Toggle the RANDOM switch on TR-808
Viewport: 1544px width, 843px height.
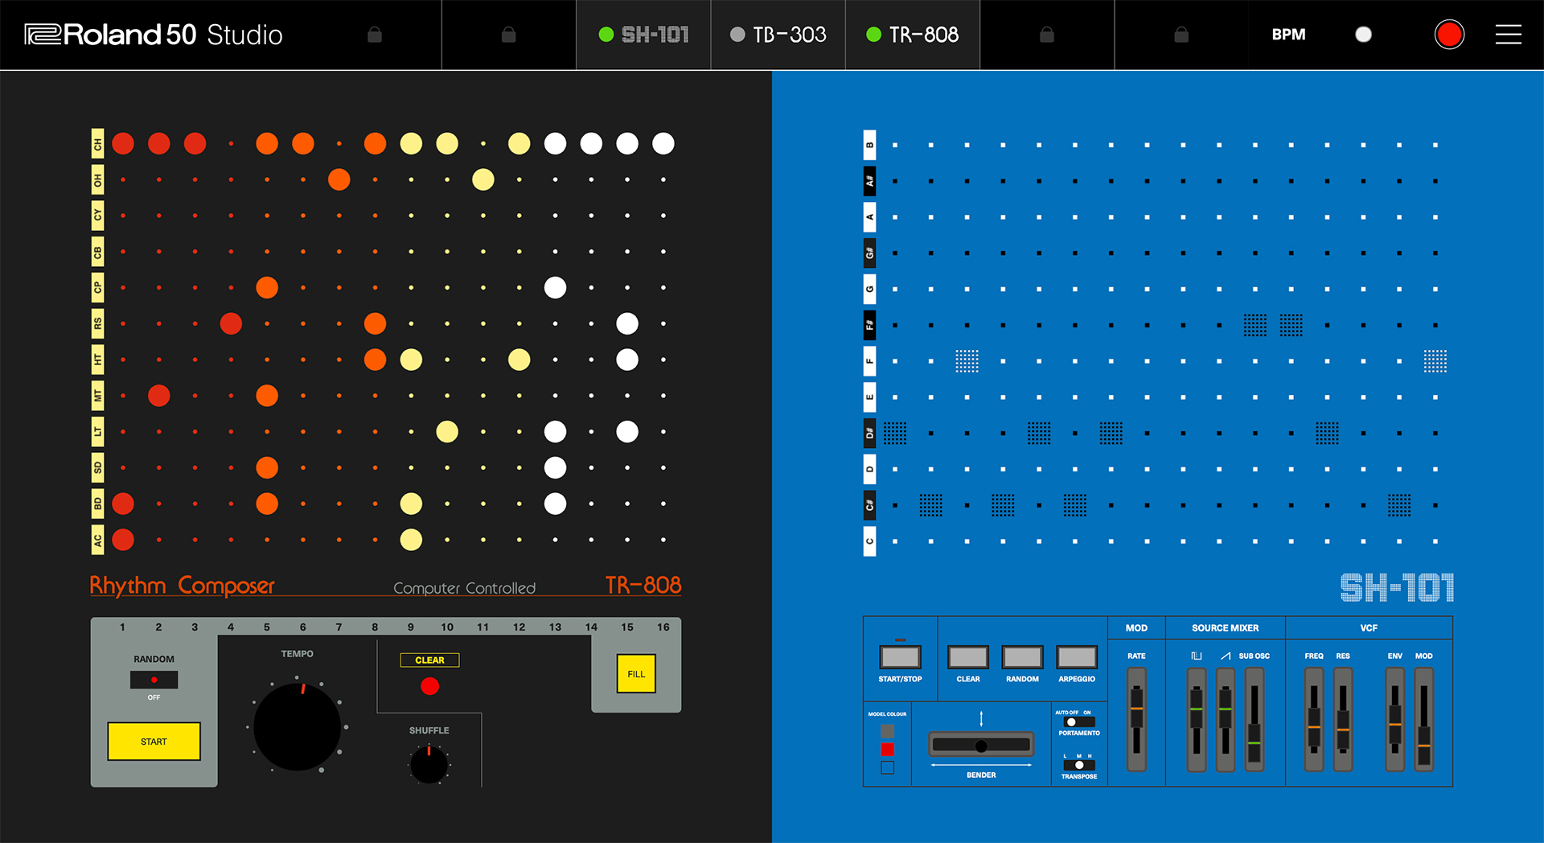click(x=154, y=680)
